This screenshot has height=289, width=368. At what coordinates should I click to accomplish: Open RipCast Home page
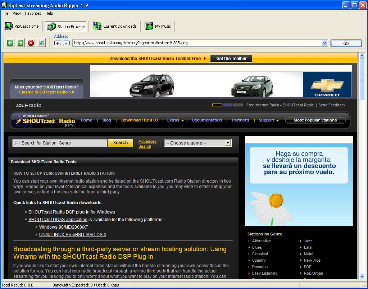[x=21, y=26]
